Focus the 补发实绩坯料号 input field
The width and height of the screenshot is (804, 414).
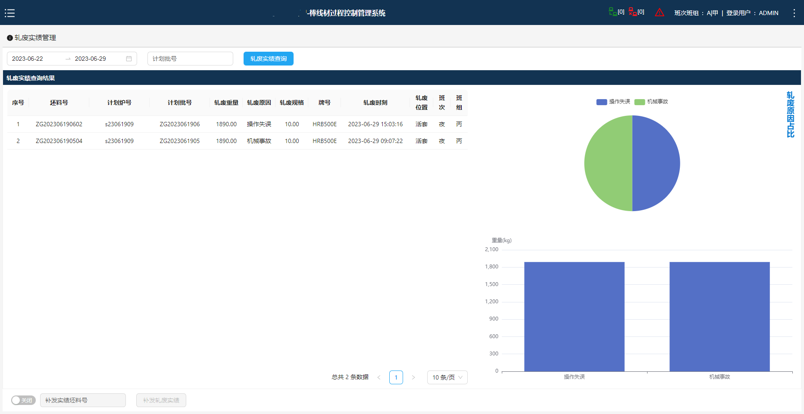coord(83,400)
